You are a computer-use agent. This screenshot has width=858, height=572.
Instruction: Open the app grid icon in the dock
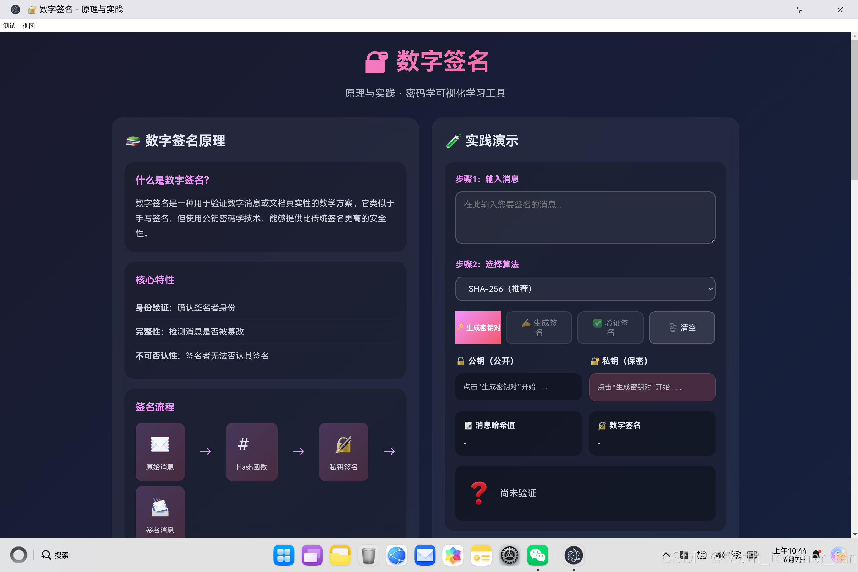pos(284,555)
